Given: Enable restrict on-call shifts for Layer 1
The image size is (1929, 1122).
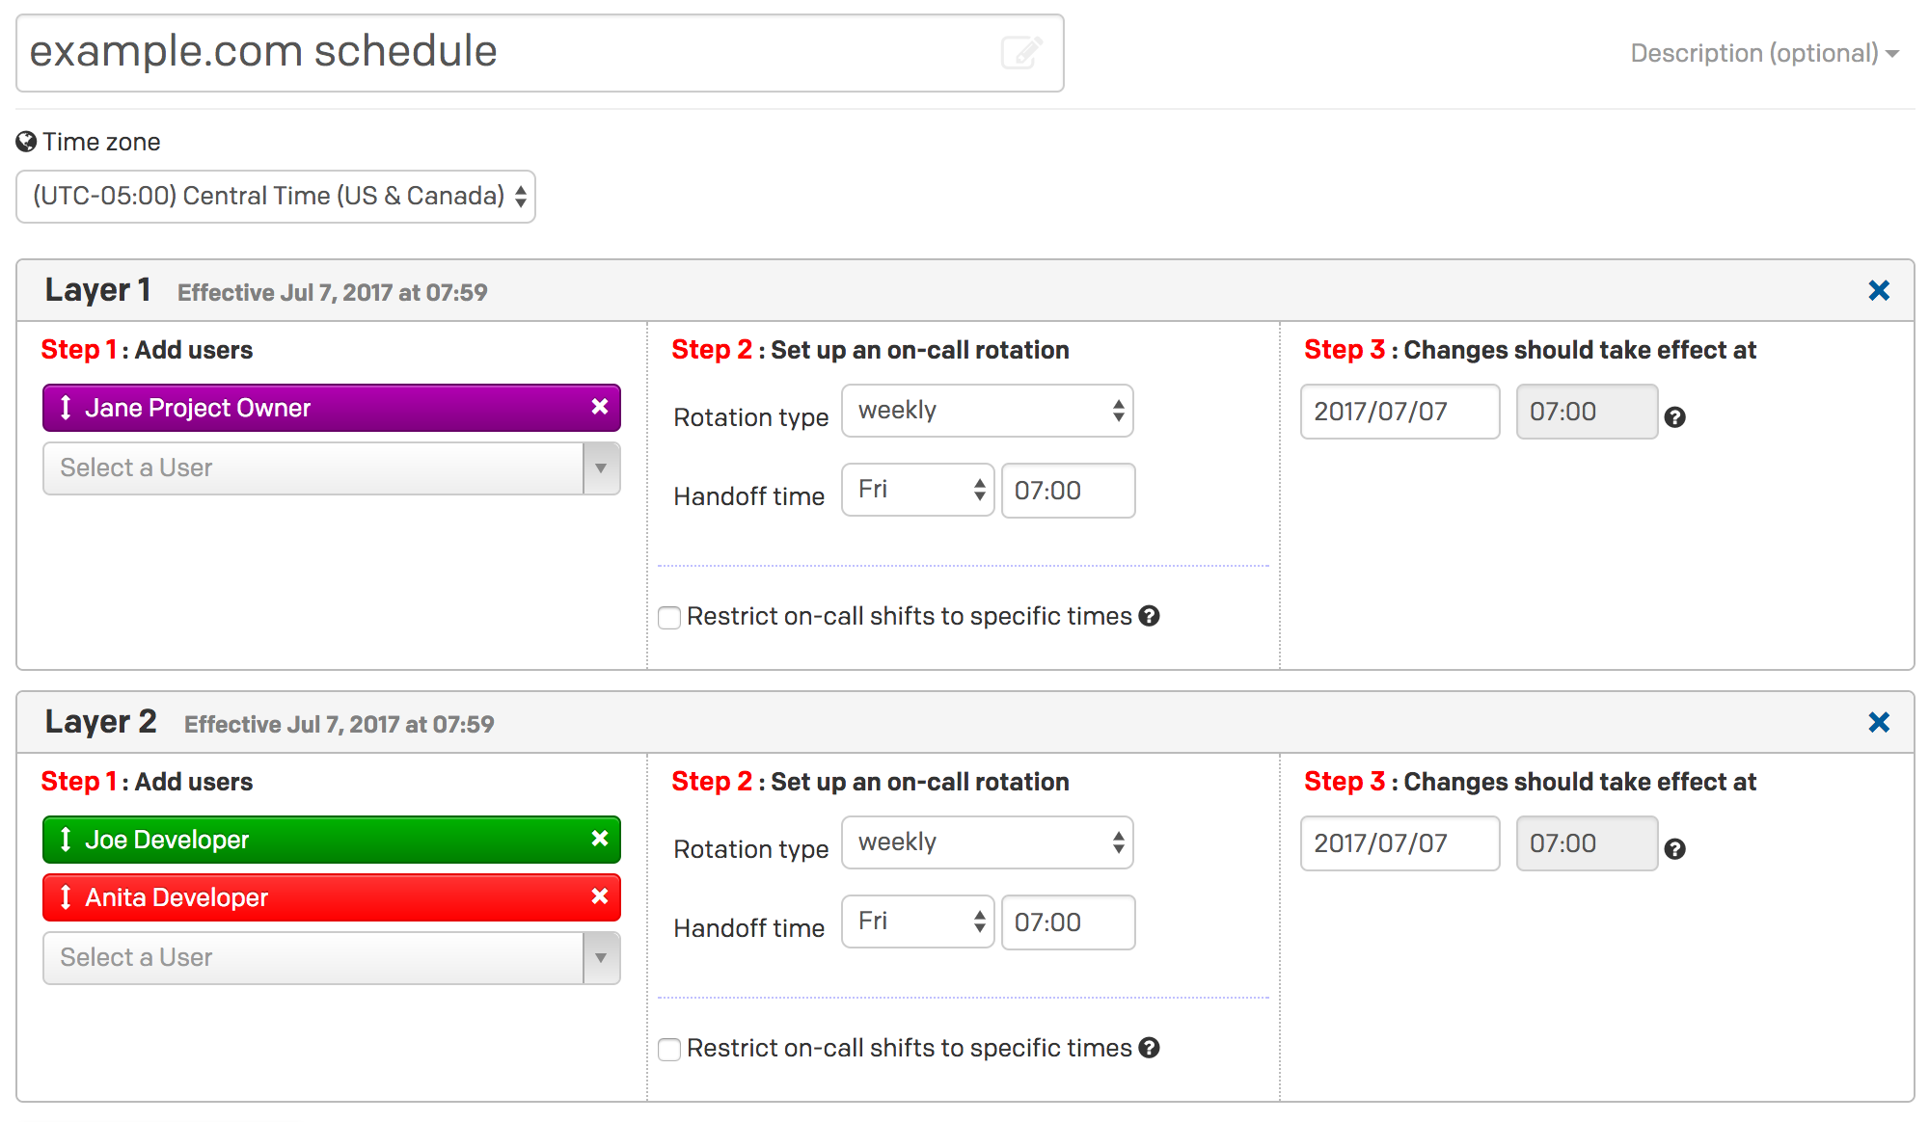Looking at the screenshot, I should [668, 617].
